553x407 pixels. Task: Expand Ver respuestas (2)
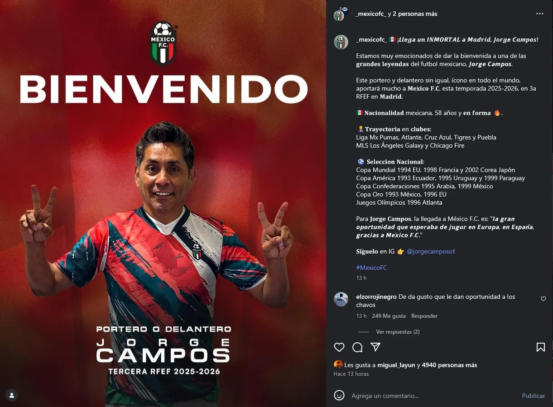(398, 332)
